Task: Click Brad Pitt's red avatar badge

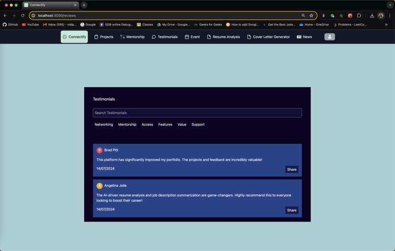Action: tap(99, 150)
